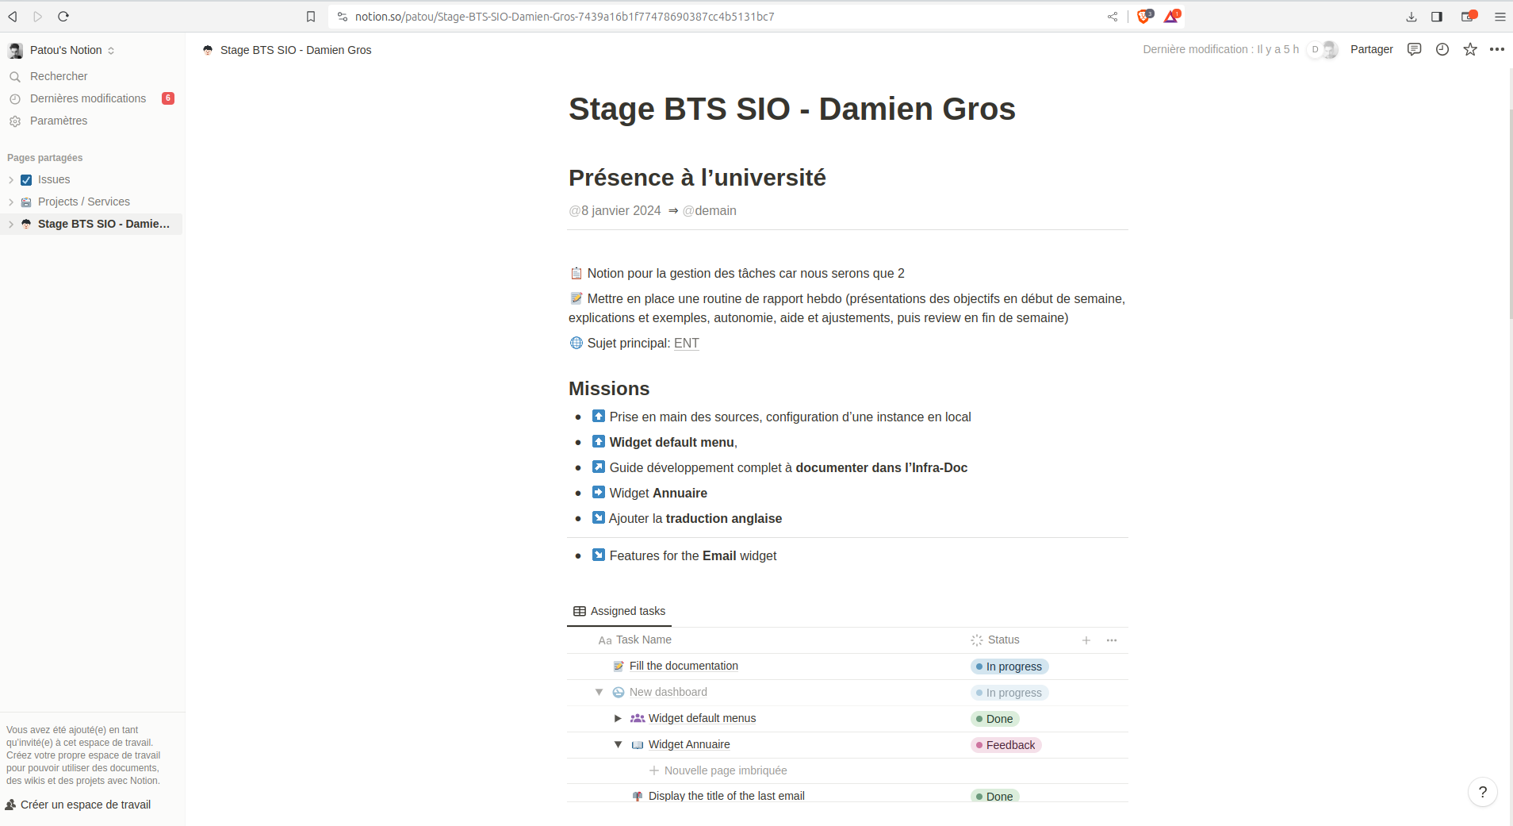Click the Feedback status of Widget Annuaire

coord(1006,745)
